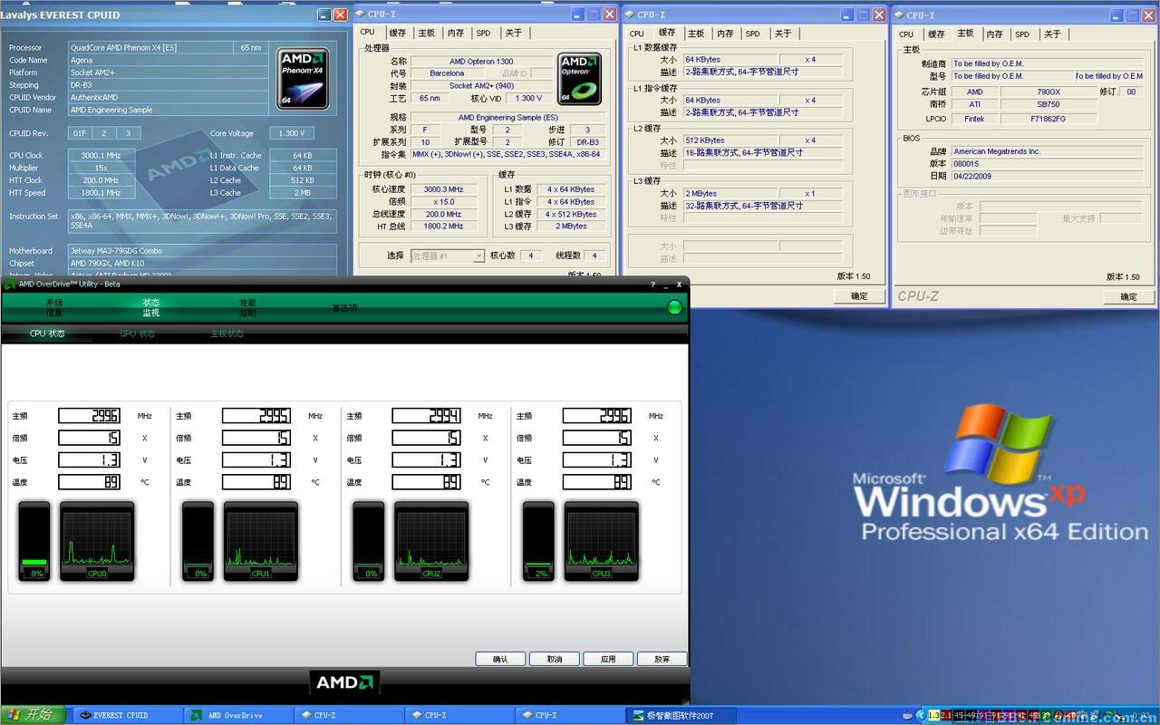1160x725 pixels.
Task: Click the 080015 BIOS version field
Action: coord(1047,164)
